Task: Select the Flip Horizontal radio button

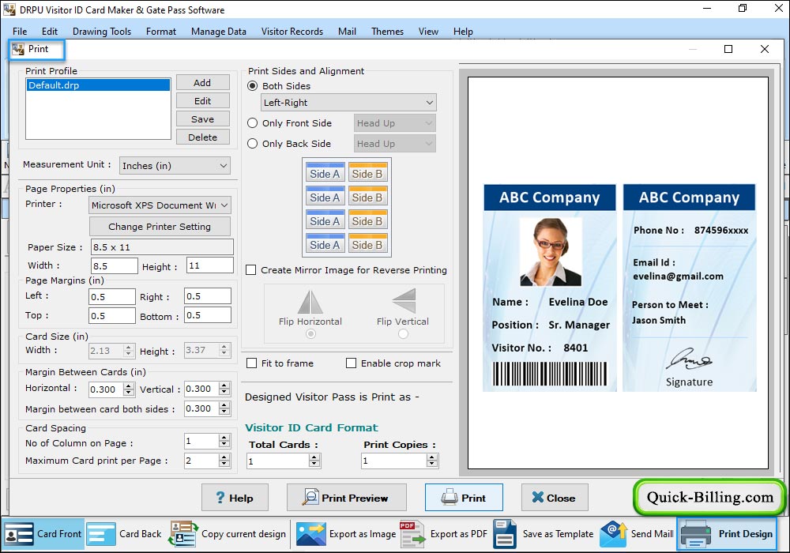Action: pos(310,334)
